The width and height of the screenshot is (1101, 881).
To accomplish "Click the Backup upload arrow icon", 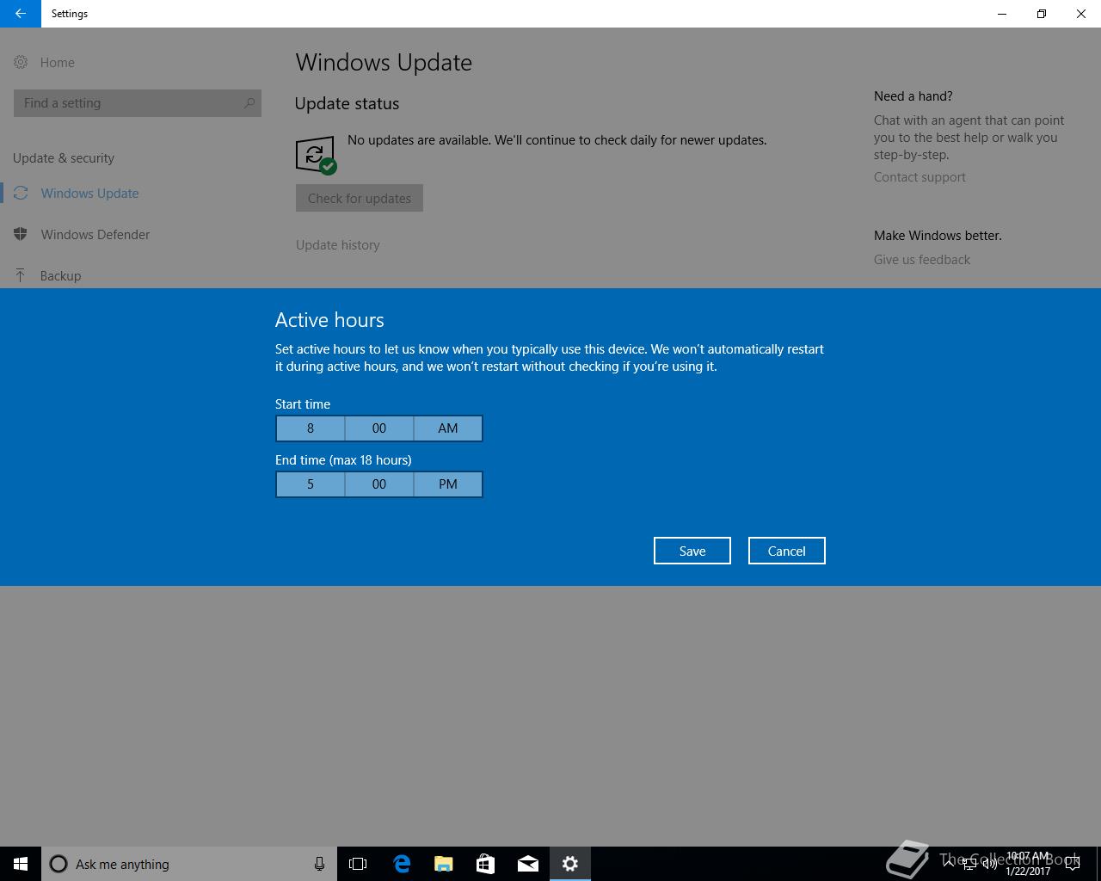I will pos(21,275).
